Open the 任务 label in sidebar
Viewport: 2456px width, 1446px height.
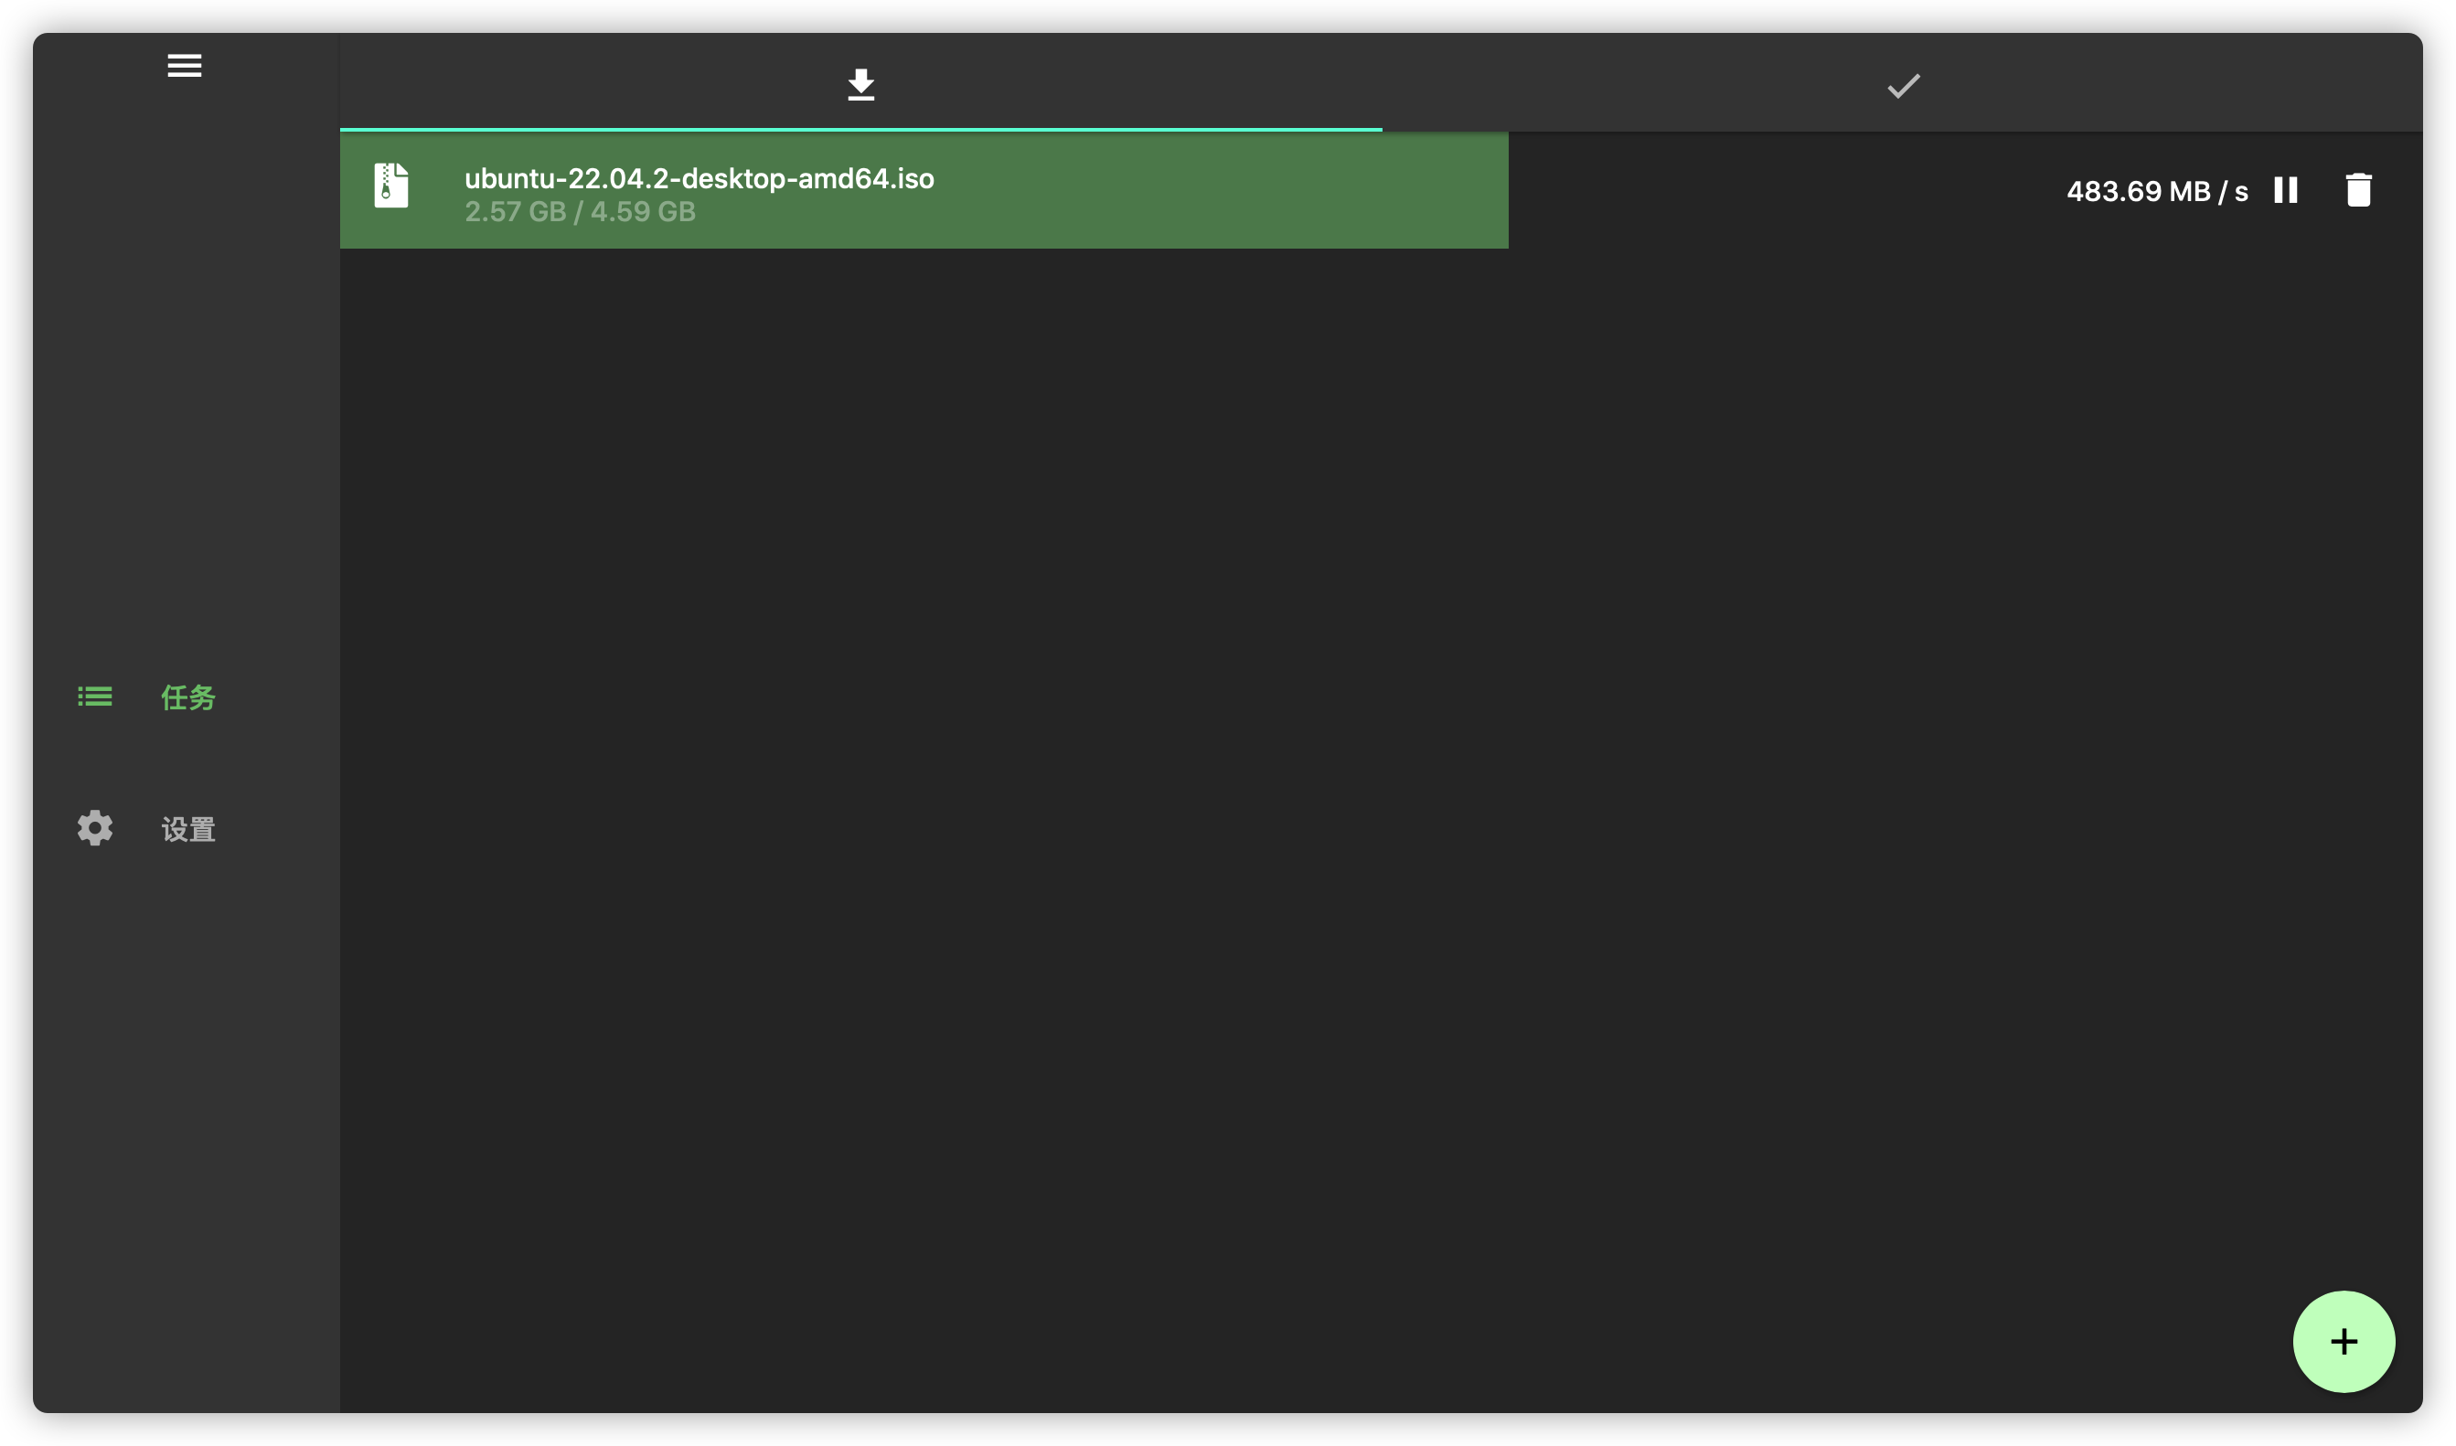pyautogui.click(x=188, y=697)
